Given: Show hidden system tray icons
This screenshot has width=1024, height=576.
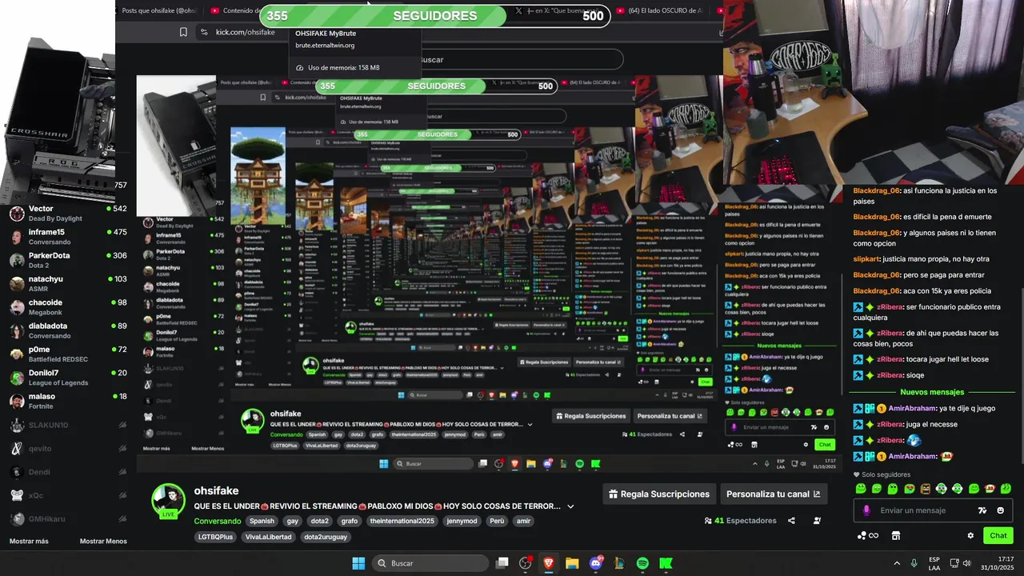Looking at the screenshot, I should pos(897,563).
